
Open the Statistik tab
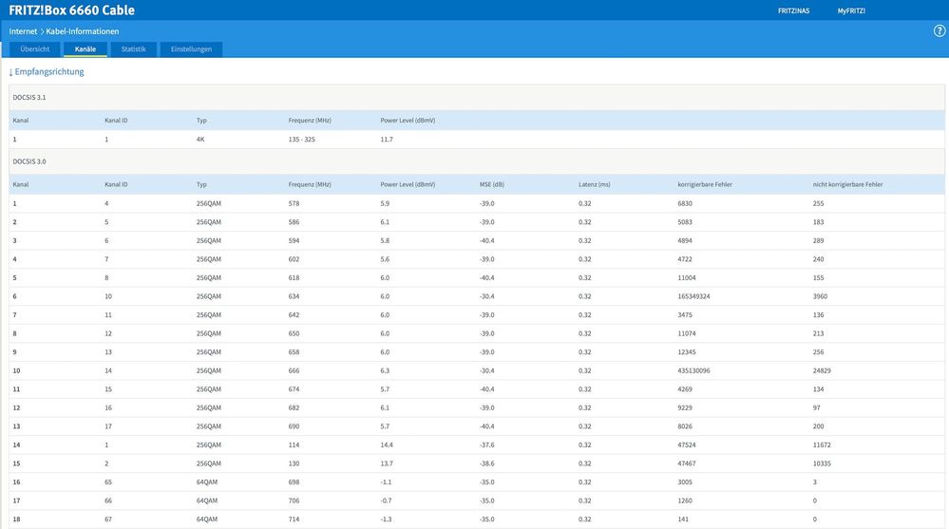click(133, 49)
